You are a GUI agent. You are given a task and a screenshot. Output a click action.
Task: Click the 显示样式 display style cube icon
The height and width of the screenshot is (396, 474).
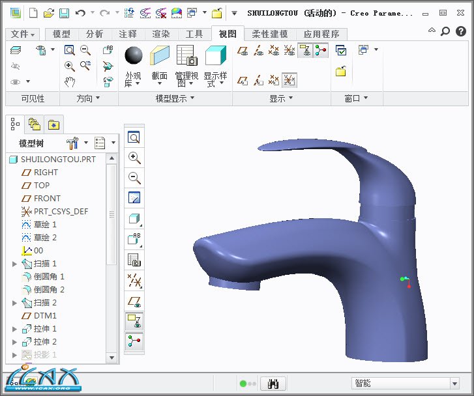tap(215, 56)
